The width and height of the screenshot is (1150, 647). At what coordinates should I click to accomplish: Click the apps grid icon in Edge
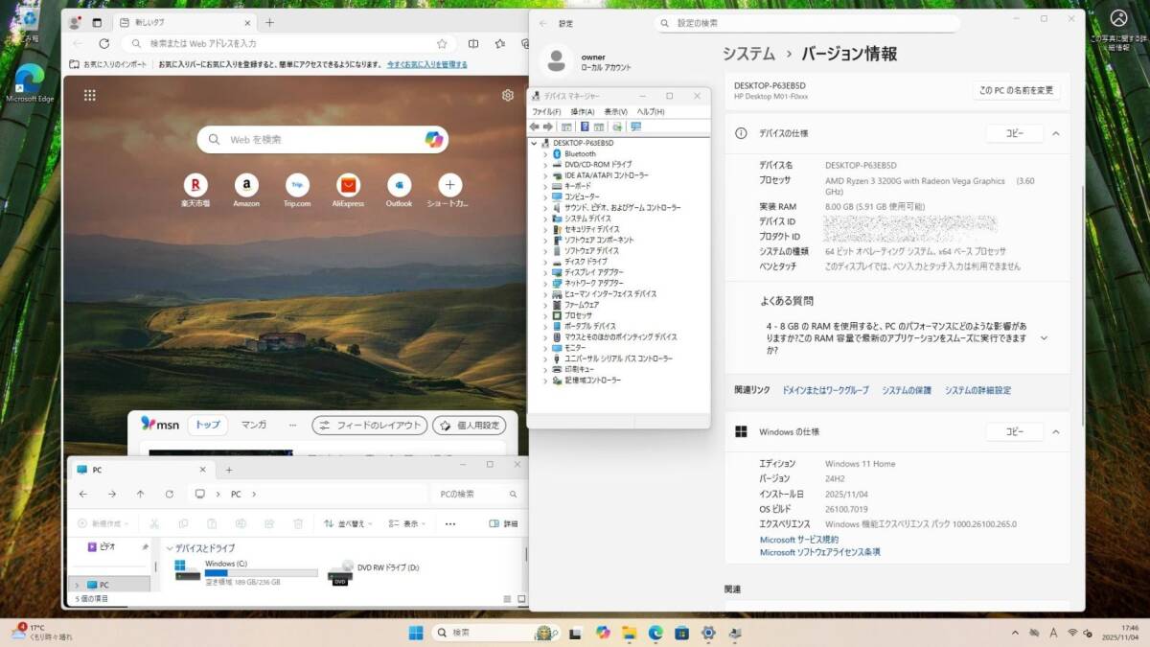tap(89, 95)
